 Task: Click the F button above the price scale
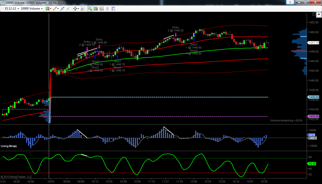(314, 14)
